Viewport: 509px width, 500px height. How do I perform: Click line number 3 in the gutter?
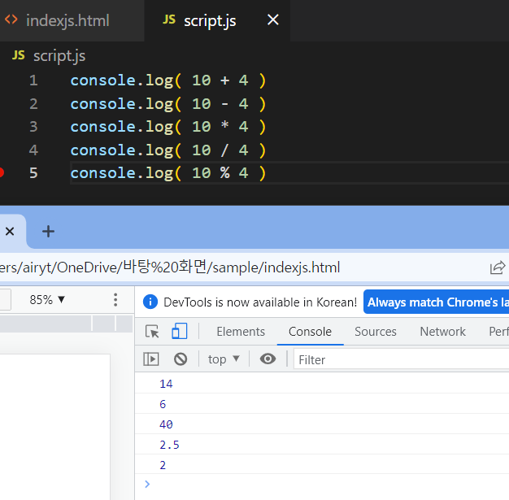point(33,127)
